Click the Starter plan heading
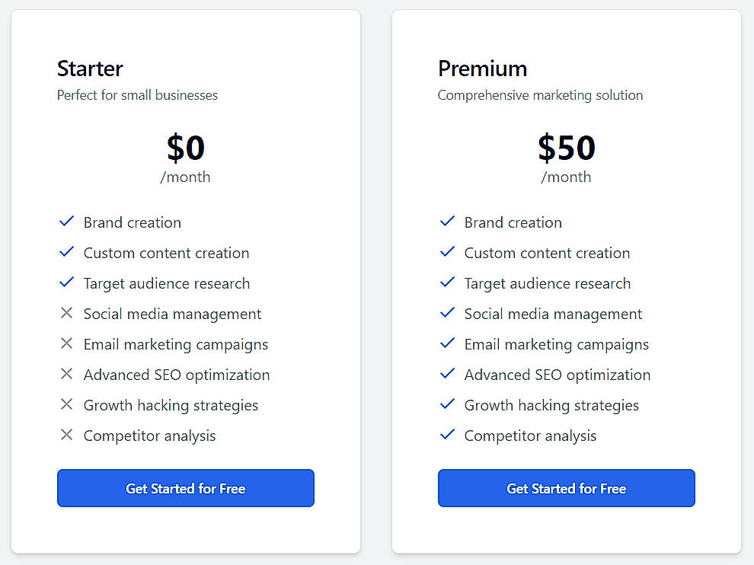Screen dimensions: 754x565 click(89, 69)
